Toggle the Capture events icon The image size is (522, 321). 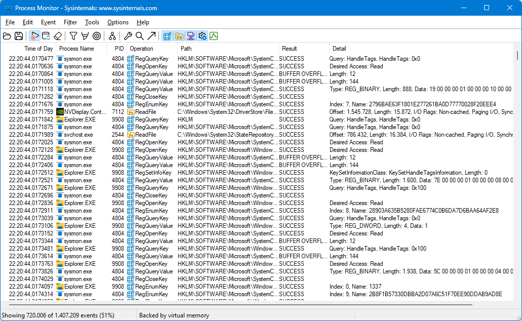(34, 36)
